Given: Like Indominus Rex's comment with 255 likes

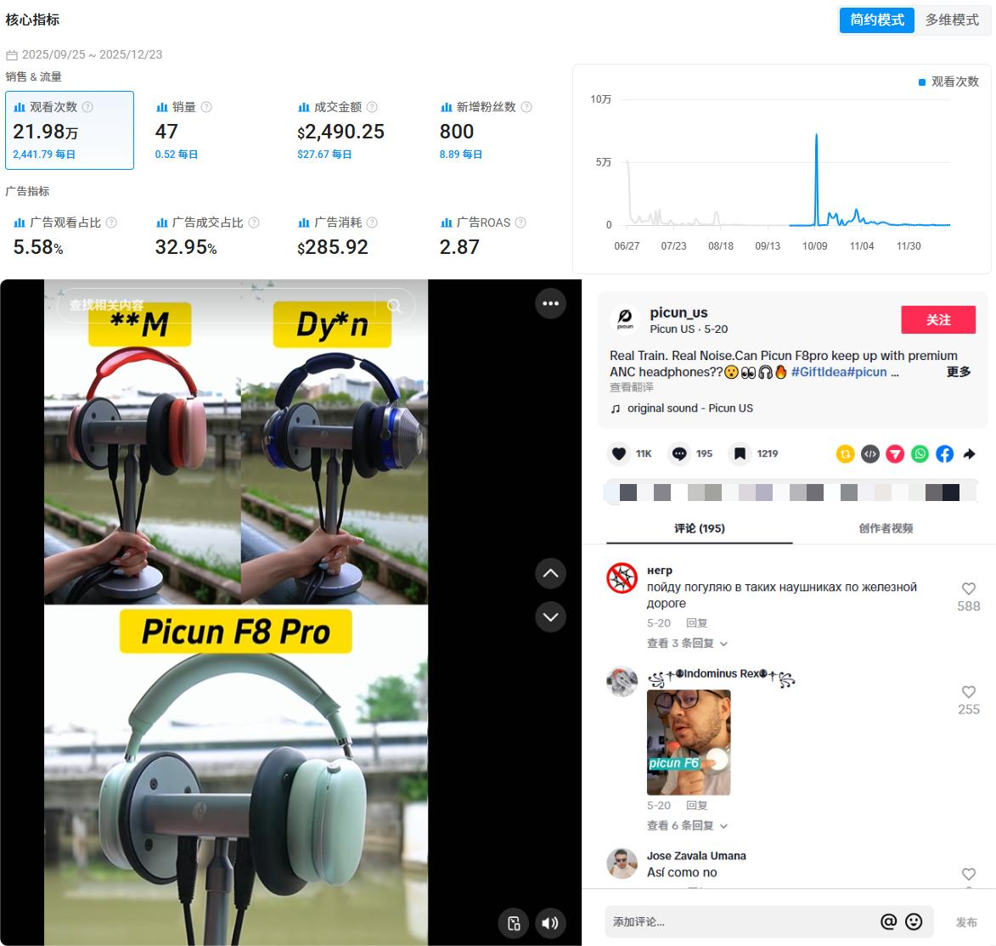Looking at the screenshot, I should [x=968, y=692].
